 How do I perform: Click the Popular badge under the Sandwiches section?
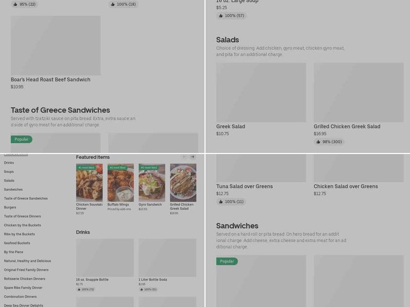[x=225, y=261]
